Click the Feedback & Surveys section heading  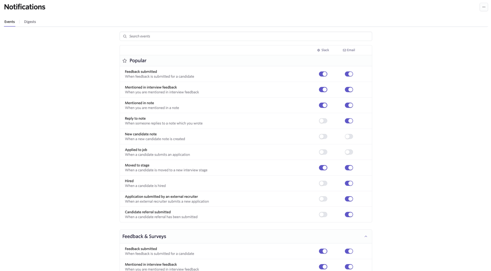[x=144, y=237]
